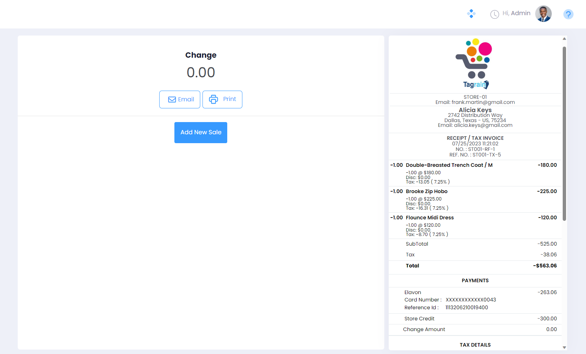Viewport: 586px width, 354px height.
Task: Click the printer icon to print receipt
Action: [x=214, y=100]
